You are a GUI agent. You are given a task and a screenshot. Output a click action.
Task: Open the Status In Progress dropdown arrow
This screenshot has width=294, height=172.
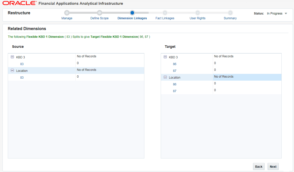click(286, 14)
